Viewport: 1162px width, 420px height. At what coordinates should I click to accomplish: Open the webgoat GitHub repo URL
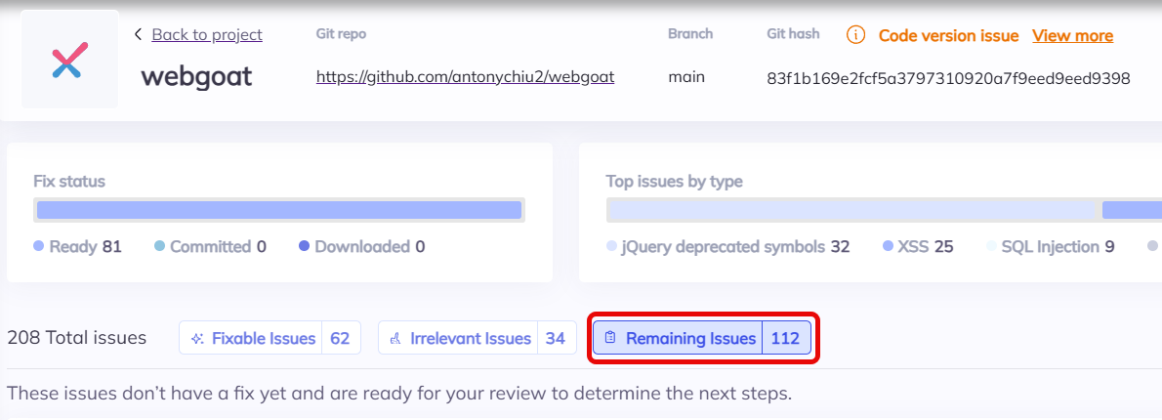pos(465,77)
